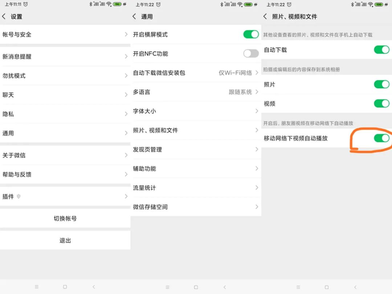Tap back arrow on 照片、视频和文件 screen
392x294 pixels.
coord(265,16)
